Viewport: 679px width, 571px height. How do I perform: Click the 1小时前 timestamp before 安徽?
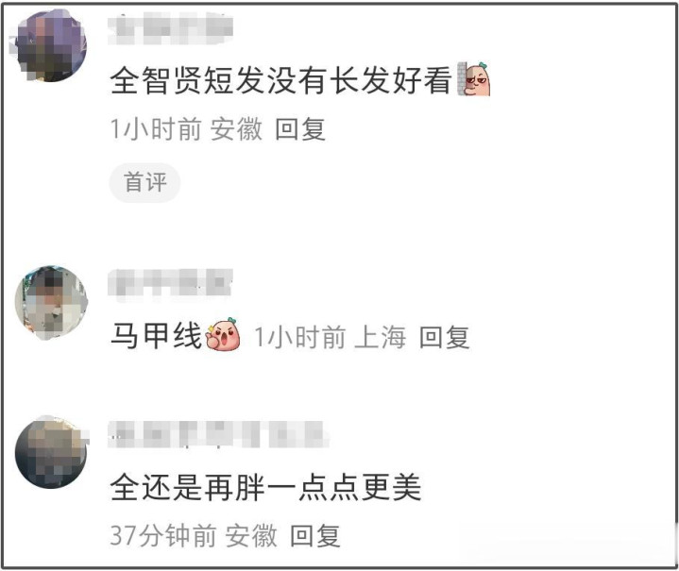[x=156, y=129]
